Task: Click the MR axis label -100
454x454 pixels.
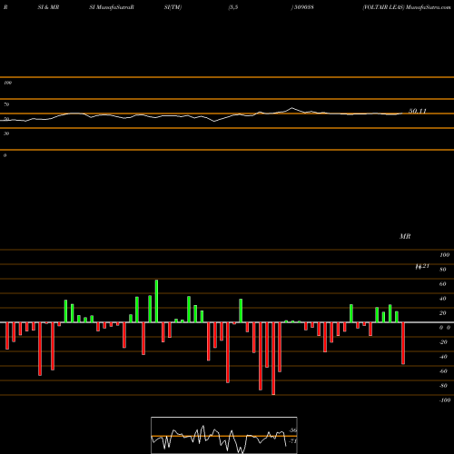Action: point(445,400)
